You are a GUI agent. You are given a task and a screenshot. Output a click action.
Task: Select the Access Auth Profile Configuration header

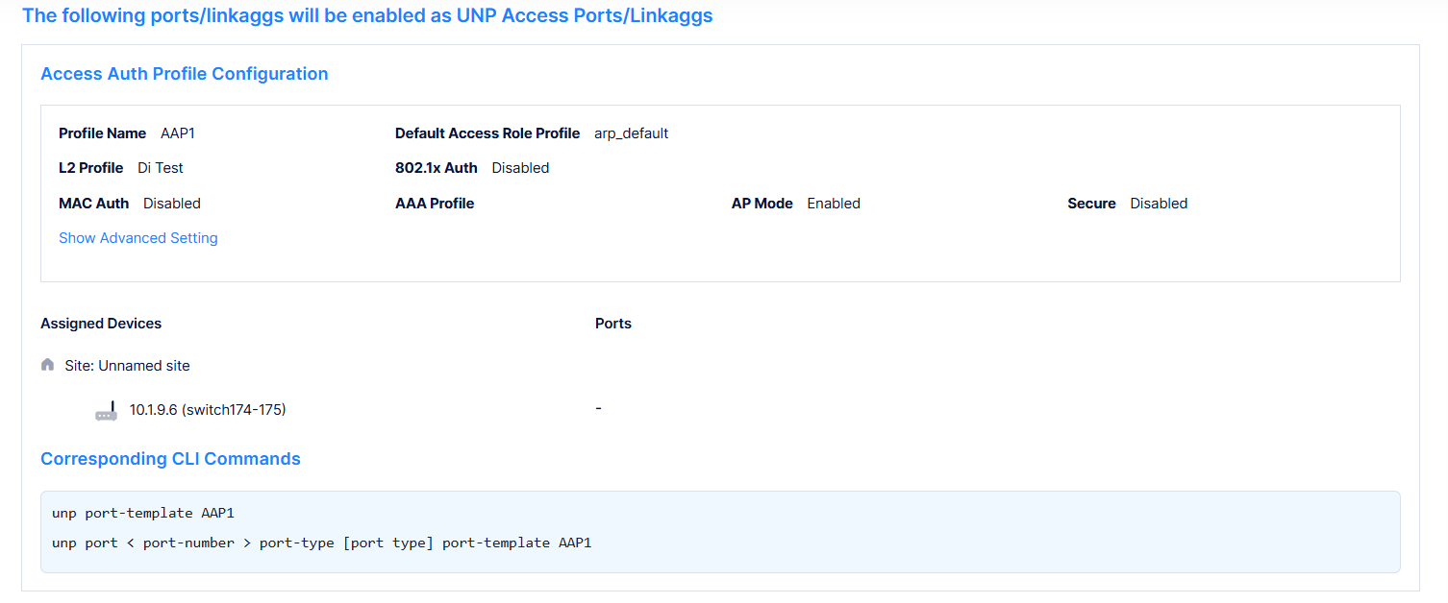click(x=184, y=73)
